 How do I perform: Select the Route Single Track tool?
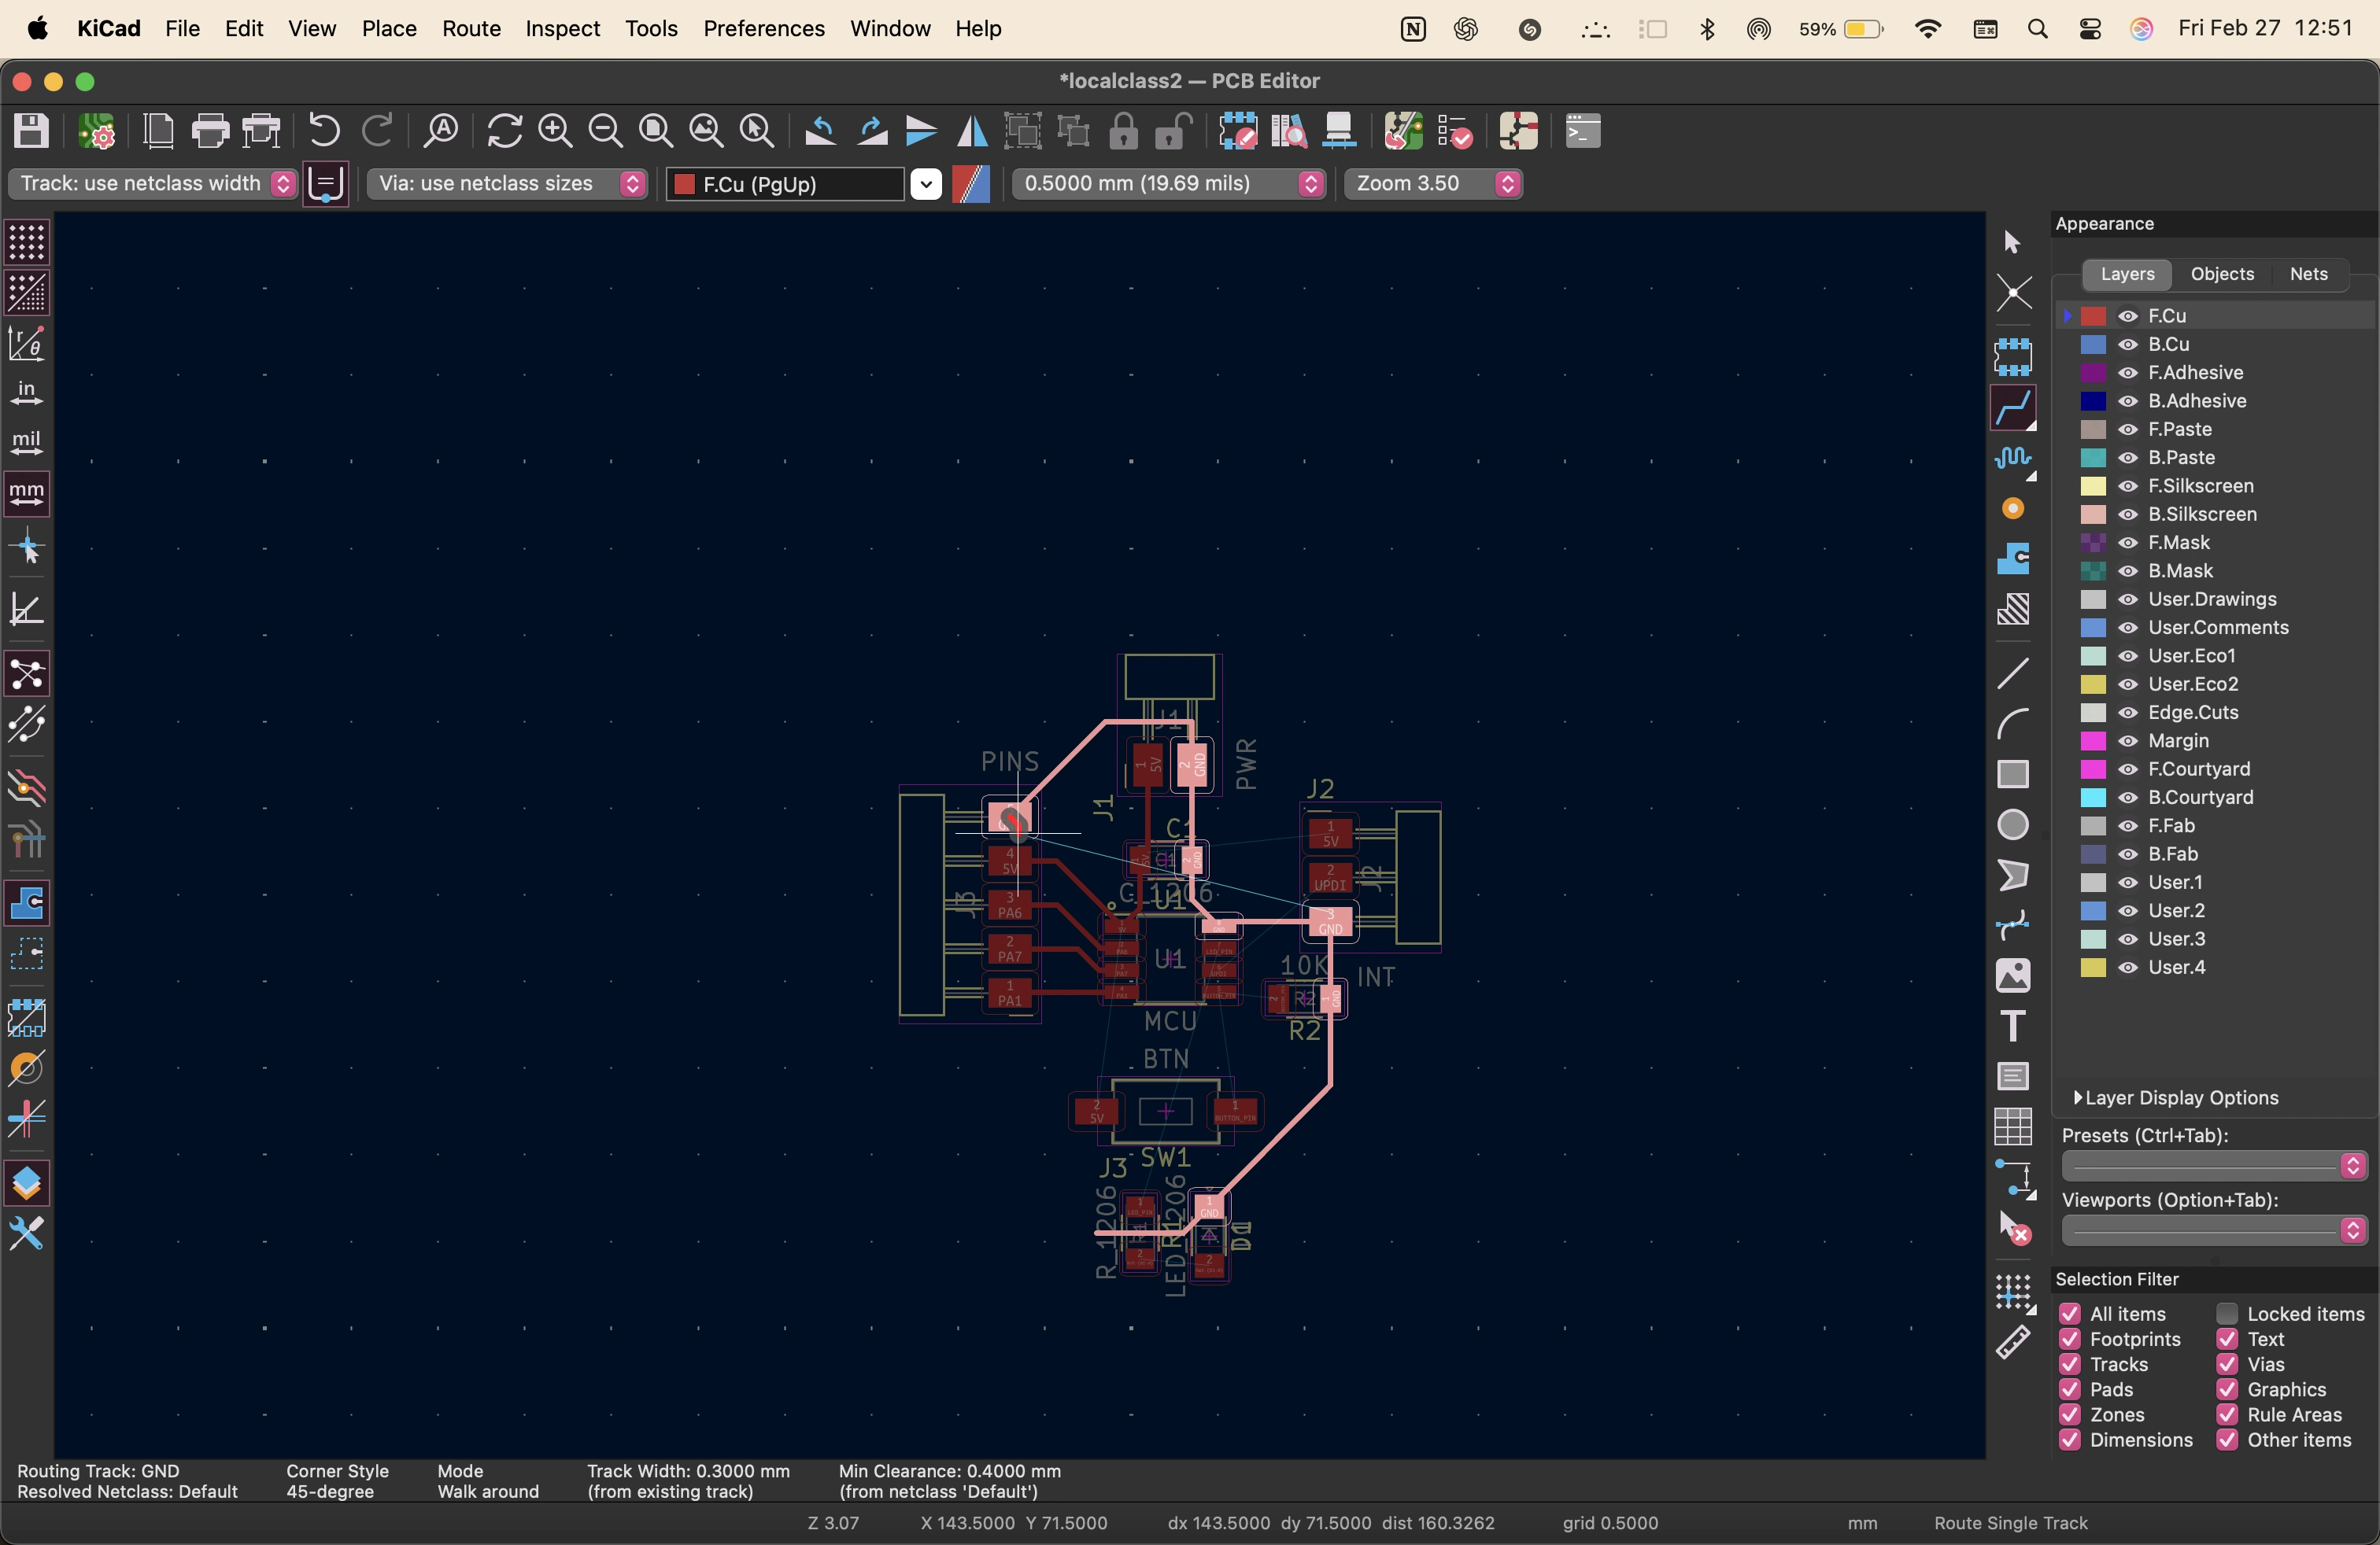coord(2012,409)
